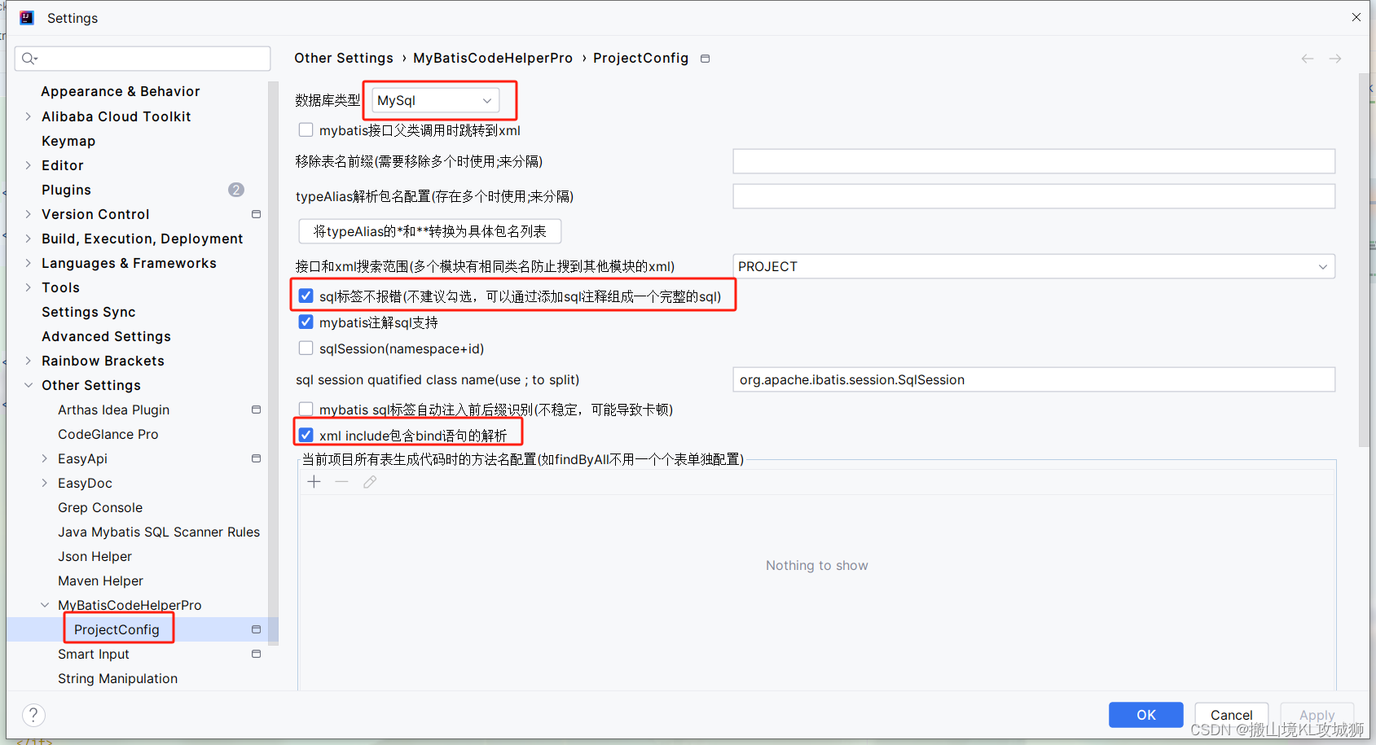Select ProjectConfig in the tree
Viewport: 1376px width, 745px height.
[116, 629]
